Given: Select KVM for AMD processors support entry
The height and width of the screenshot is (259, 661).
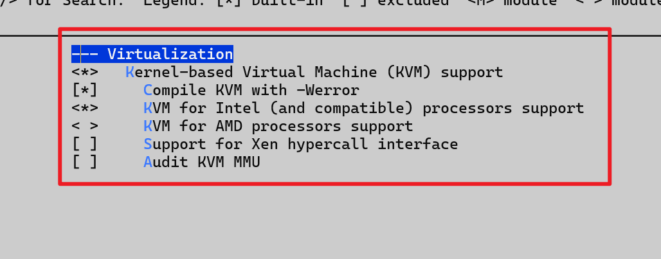Looking at the screenshot, I should coord(278,126).
